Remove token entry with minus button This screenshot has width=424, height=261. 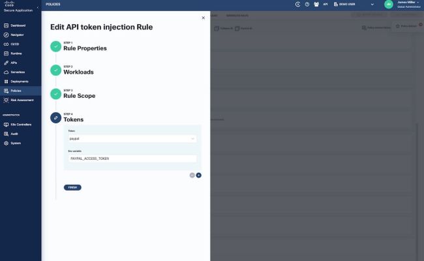(x=192, y=176)
